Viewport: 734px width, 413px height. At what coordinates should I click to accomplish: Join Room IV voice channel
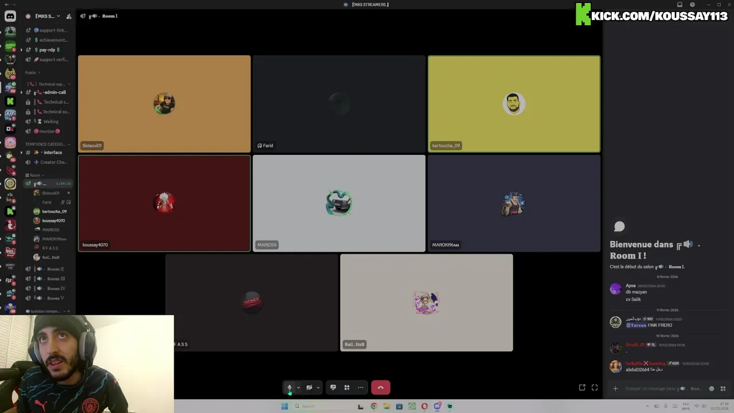tap(47, 289)
